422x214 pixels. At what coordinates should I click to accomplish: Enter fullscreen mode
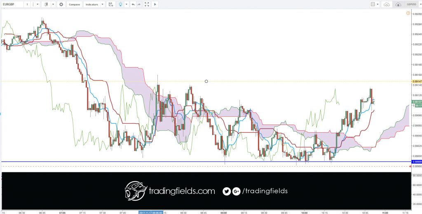click(147, 4)
